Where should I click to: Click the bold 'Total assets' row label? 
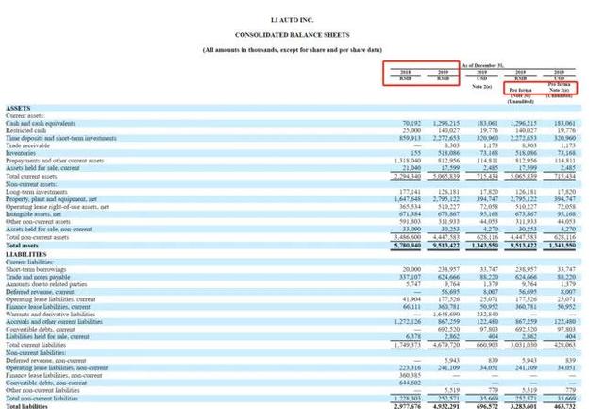pyautogui.click(x=22, y=246)
